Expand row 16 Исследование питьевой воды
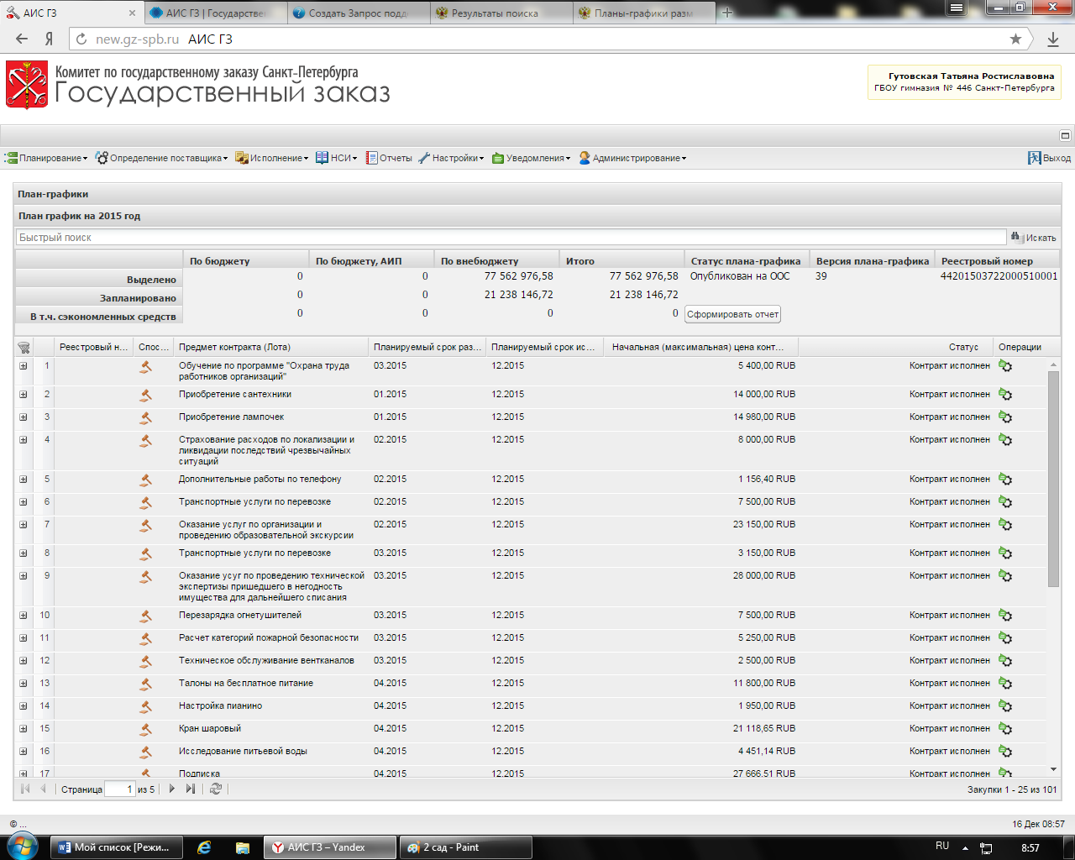Image resolution: width=1075 pixels, height=860 pixels. coord(24,752)
